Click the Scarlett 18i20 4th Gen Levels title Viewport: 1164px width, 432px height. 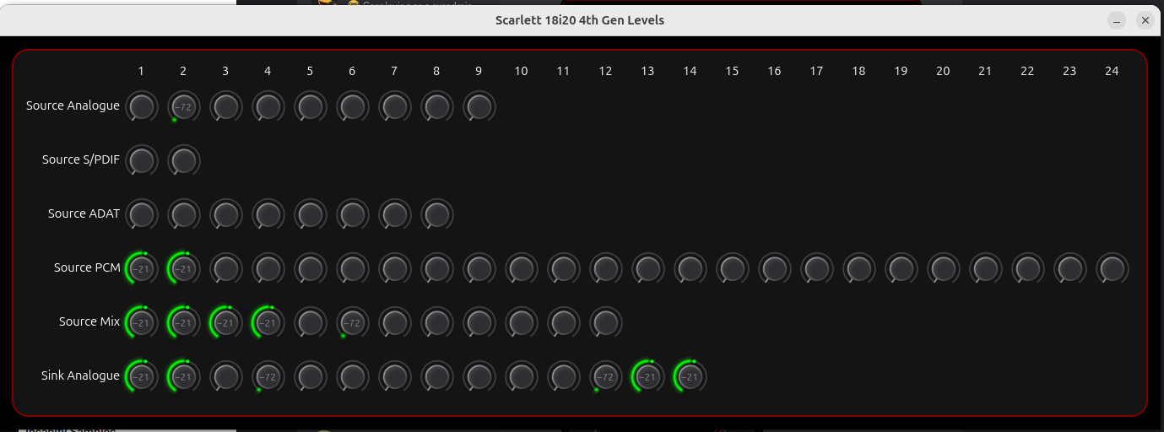[x=580, y=19]
